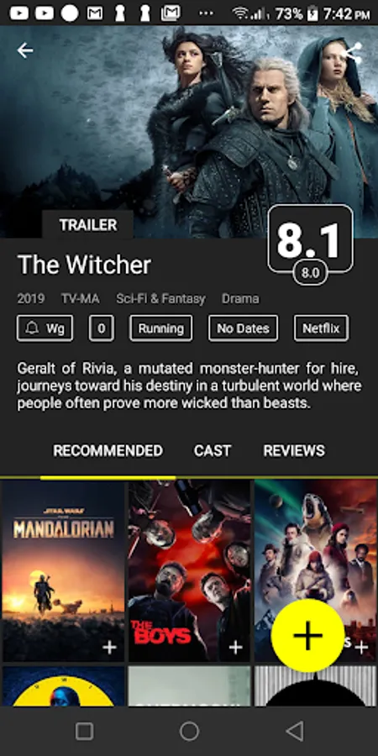Tap the back arrow icon

pyautogui.click(x=25, y=50)
